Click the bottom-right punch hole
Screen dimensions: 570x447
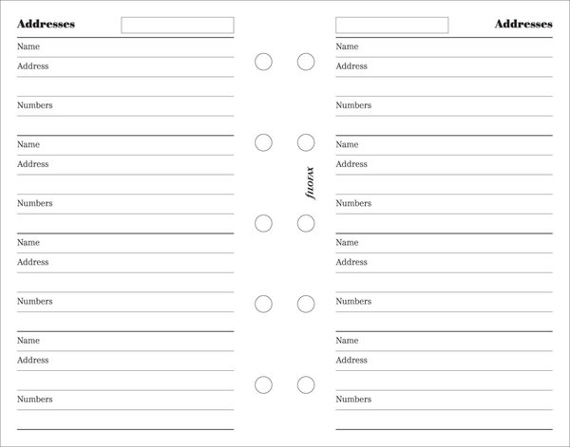[x=306, y=384]
